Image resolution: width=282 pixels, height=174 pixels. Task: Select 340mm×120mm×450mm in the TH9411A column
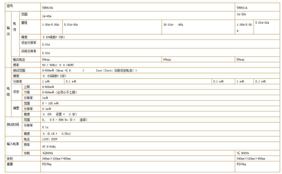pos(251,159)
